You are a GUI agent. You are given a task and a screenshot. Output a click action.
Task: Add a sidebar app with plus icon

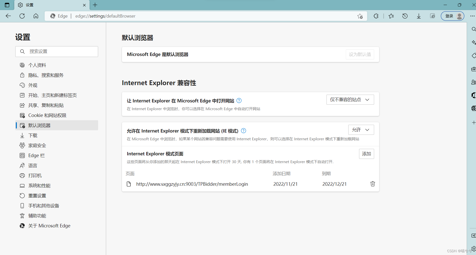click(x=473, y=122)
